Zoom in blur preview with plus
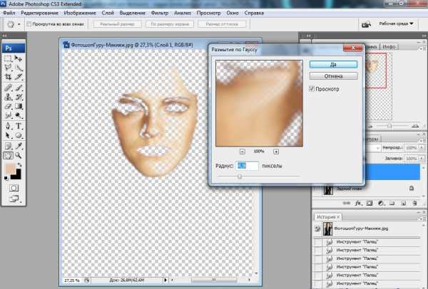 coord(276,152)
